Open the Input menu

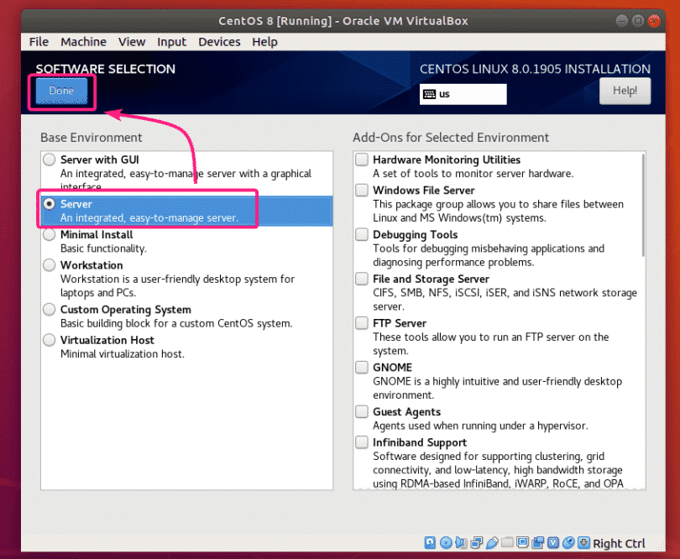pyautogui.click(x=171, y=41)
